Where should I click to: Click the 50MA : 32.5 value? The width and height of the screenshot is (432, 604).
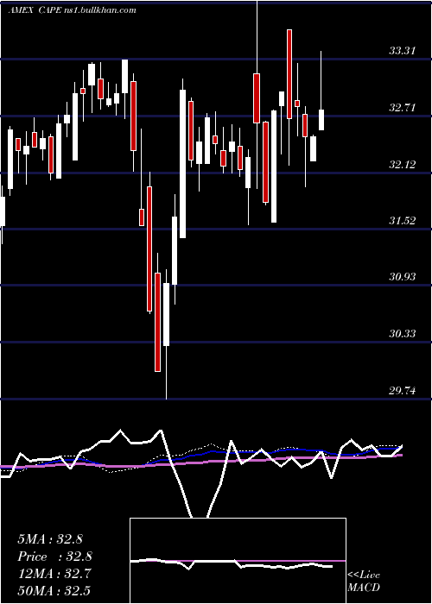(54, 590)
